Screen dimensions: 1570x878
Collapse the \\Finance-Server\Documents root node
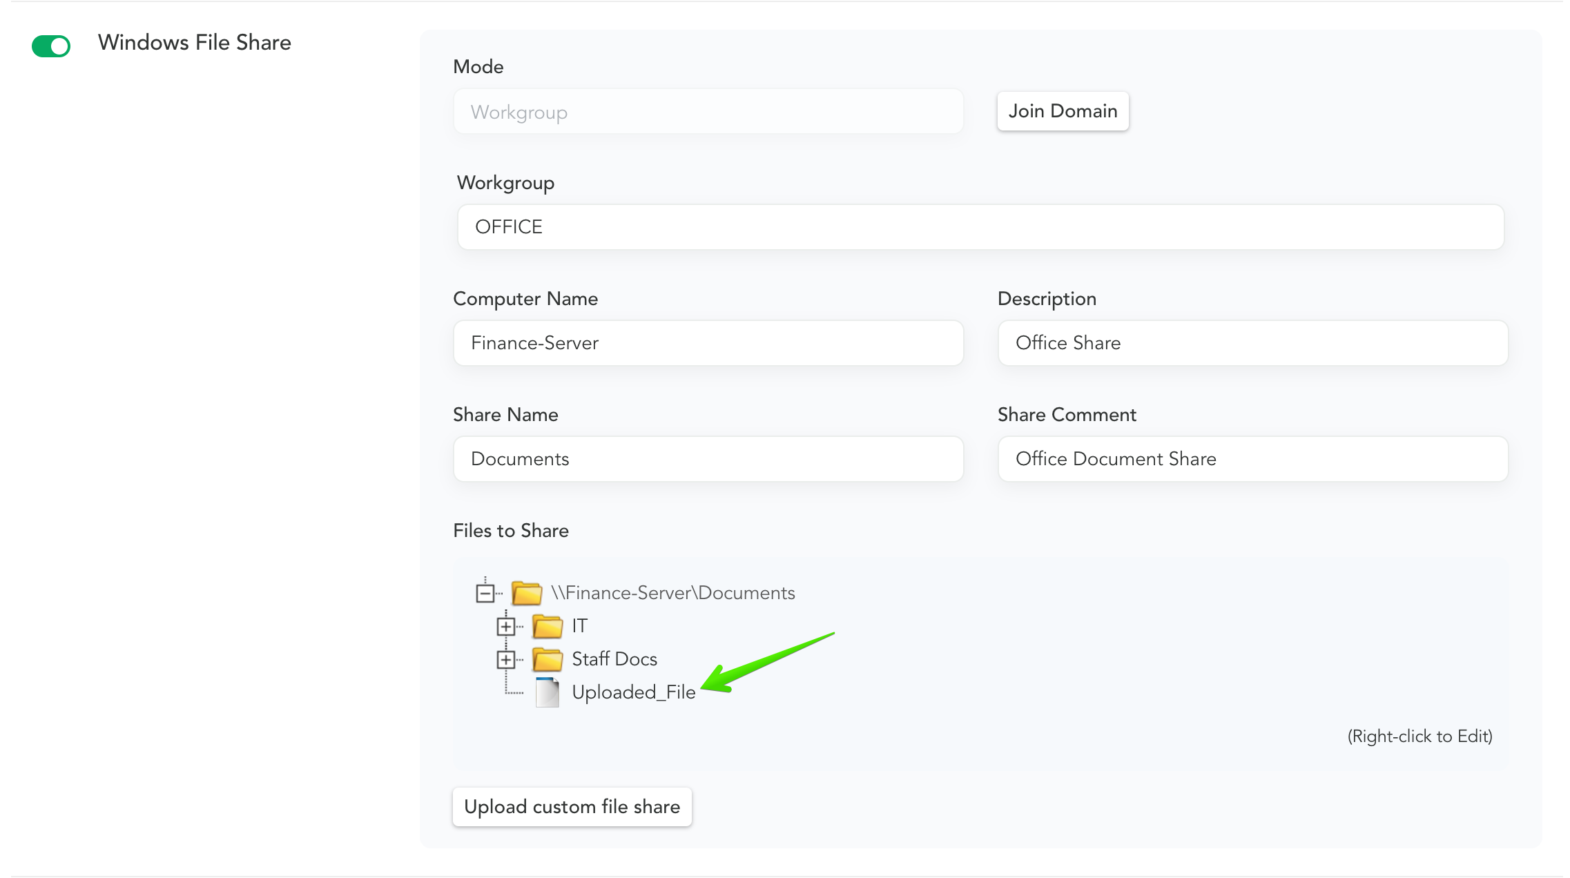tap(485, 593)
